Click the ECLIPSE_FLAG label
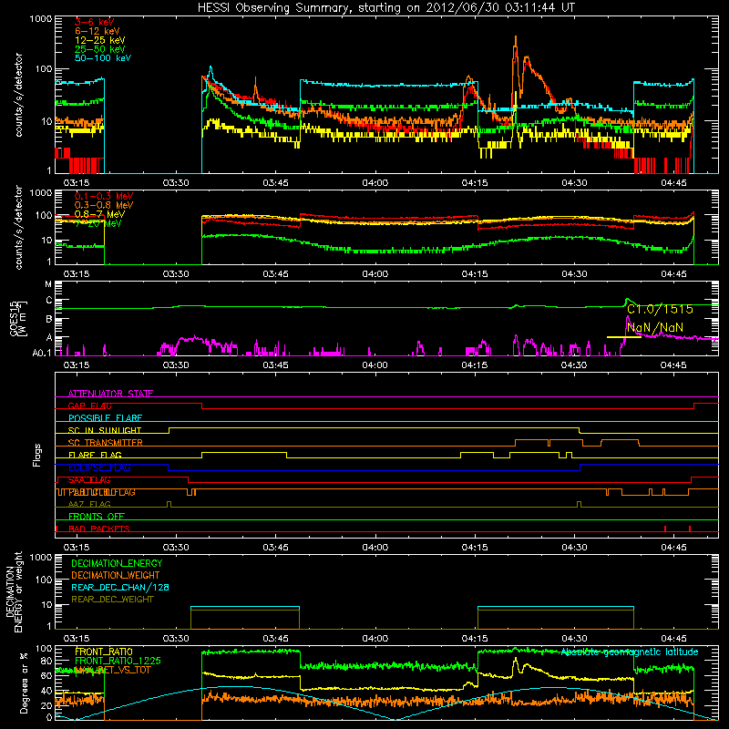 click(99, 467)
